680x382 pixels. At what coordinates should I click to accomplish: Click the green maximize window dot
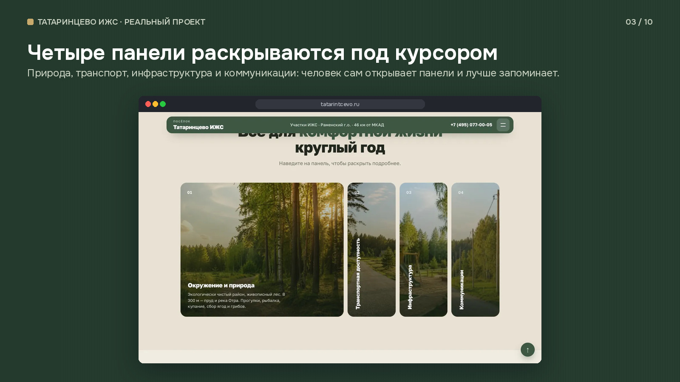[163, 104]
